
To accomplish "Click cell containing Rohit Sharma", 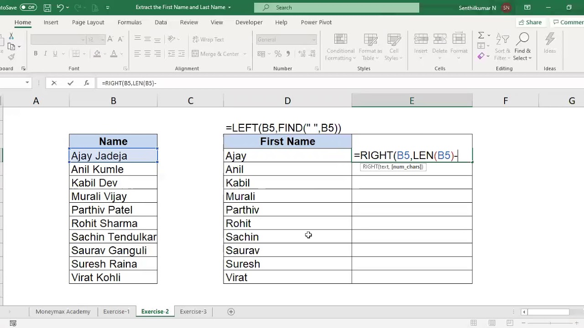I will tap(113, 223).
